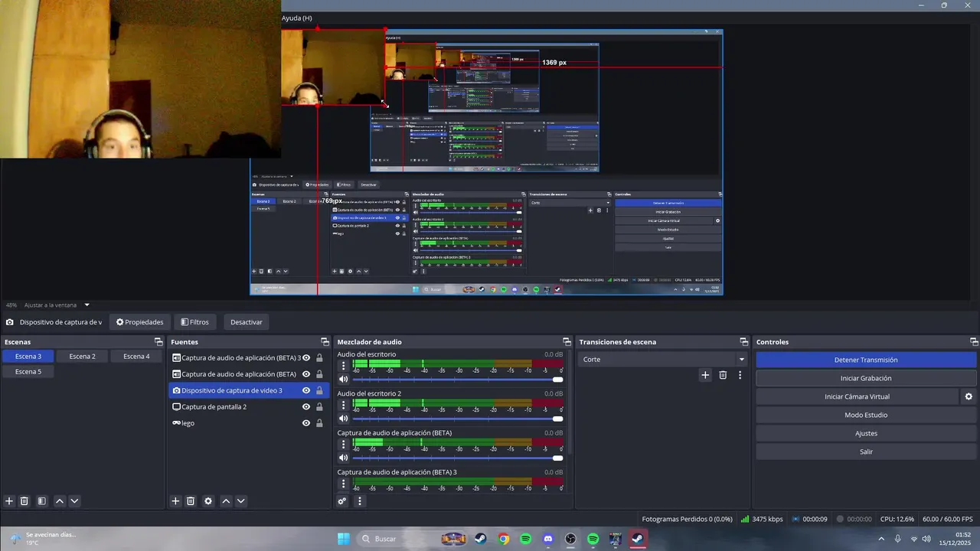The width and height of the screenshot is (980, 551).
Task: Add a scene transition with plus icon
Action: point(705,375)
